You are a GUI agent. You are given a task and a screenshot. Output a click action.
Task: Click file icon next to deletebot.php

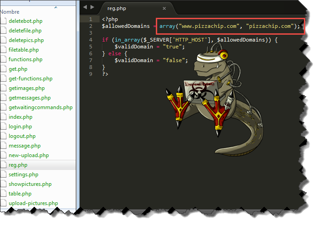pyautogui.click(x=3, y=21)
